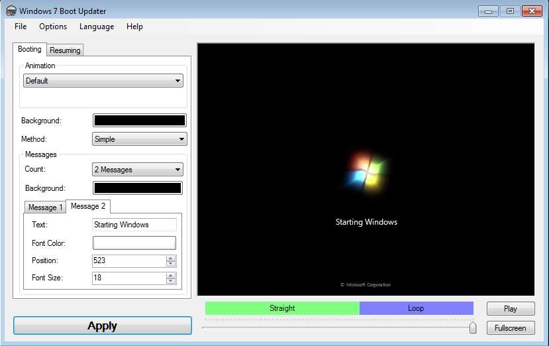Show the preview in Fullscreen

coord(510,328)
